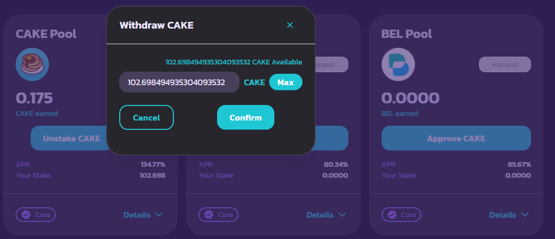Viewport: 555px width, 239px height.
Task: Confirm the CAKE withdrawal
Action: (246, 117)
